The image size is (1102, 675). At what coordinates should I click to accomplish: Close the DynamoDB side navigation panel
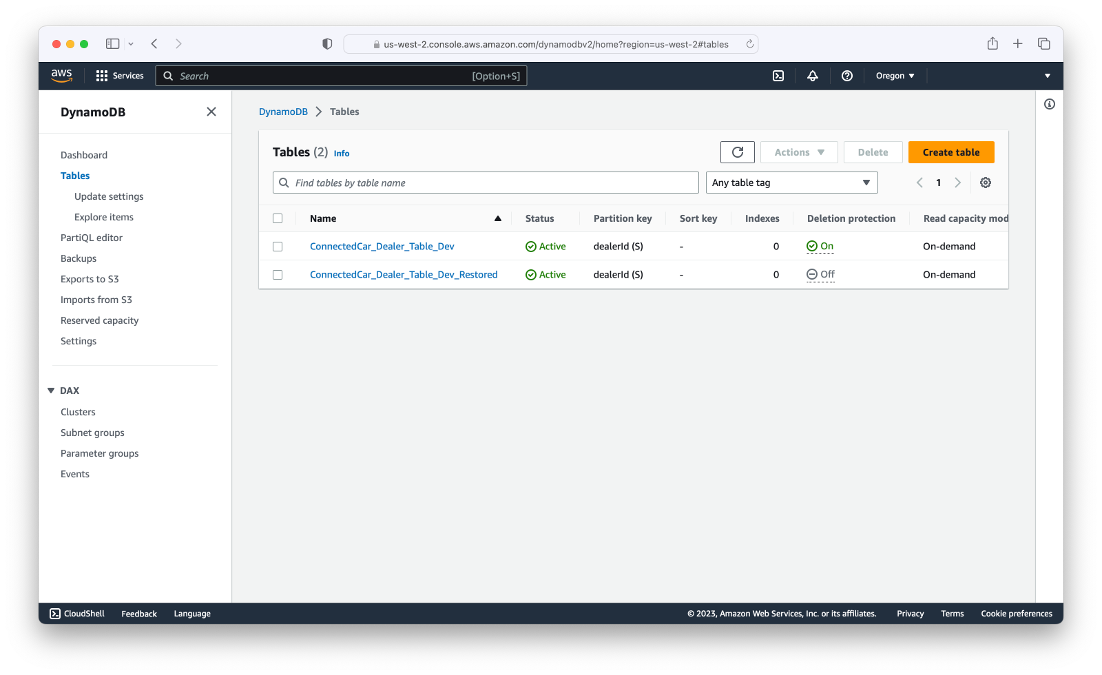pyautogui.click(x=211, y=112)
